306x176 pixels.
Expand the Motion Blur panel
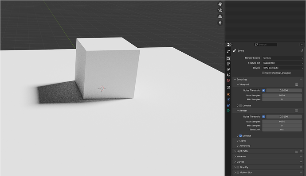pyautogui.click(x=235, y=172)
